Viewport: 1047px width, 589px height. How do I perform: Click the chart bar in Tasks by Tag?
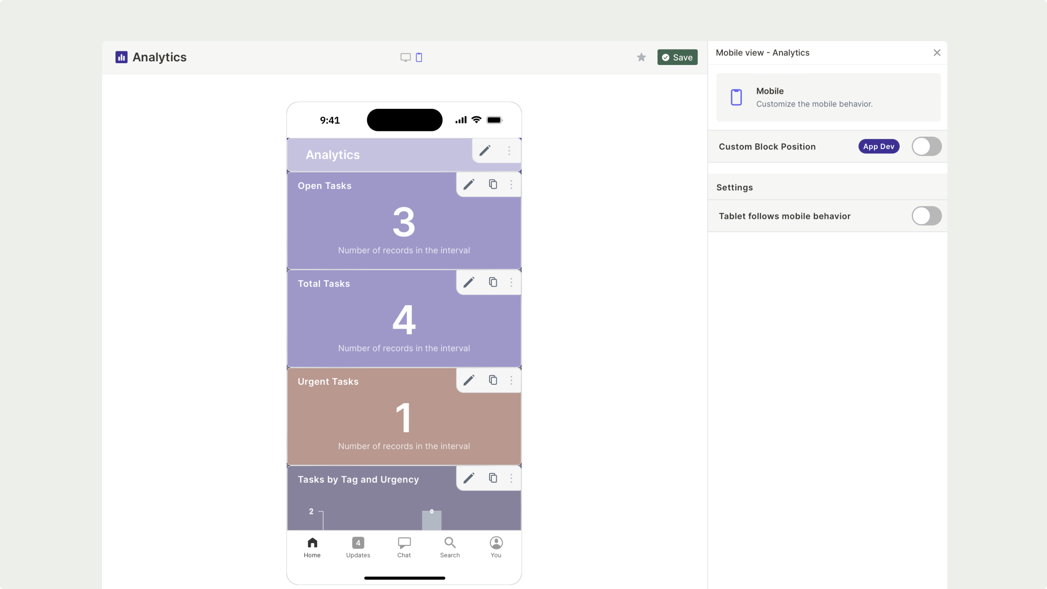tap(431, 520)
